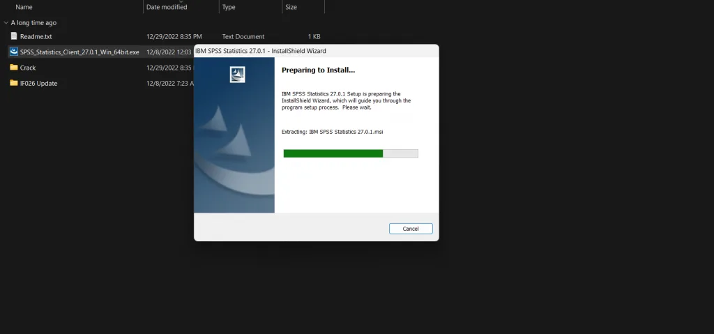Viewport: 714px width, 334px height.
Task: Collapse the 'A long time ago' group
Action: tap(6, 23)
